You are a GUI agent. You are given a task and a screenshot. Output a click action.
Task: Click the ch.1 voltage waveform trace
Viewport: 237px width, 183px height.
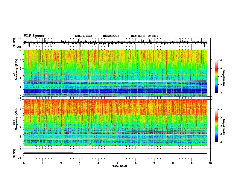pos(116,42)
